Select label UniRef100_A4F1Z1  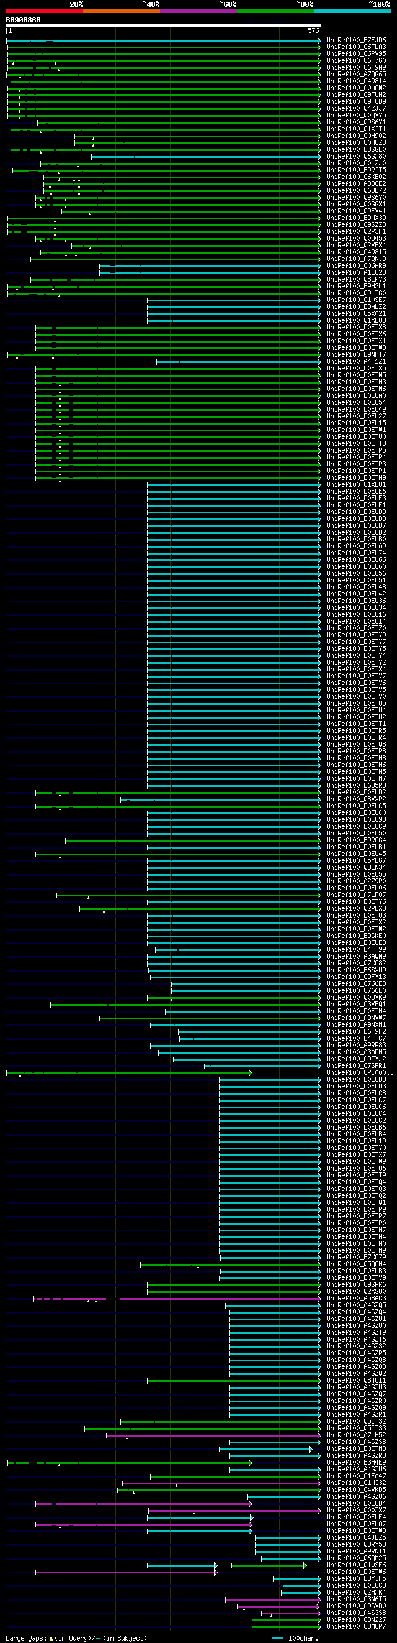coord(356,362)
